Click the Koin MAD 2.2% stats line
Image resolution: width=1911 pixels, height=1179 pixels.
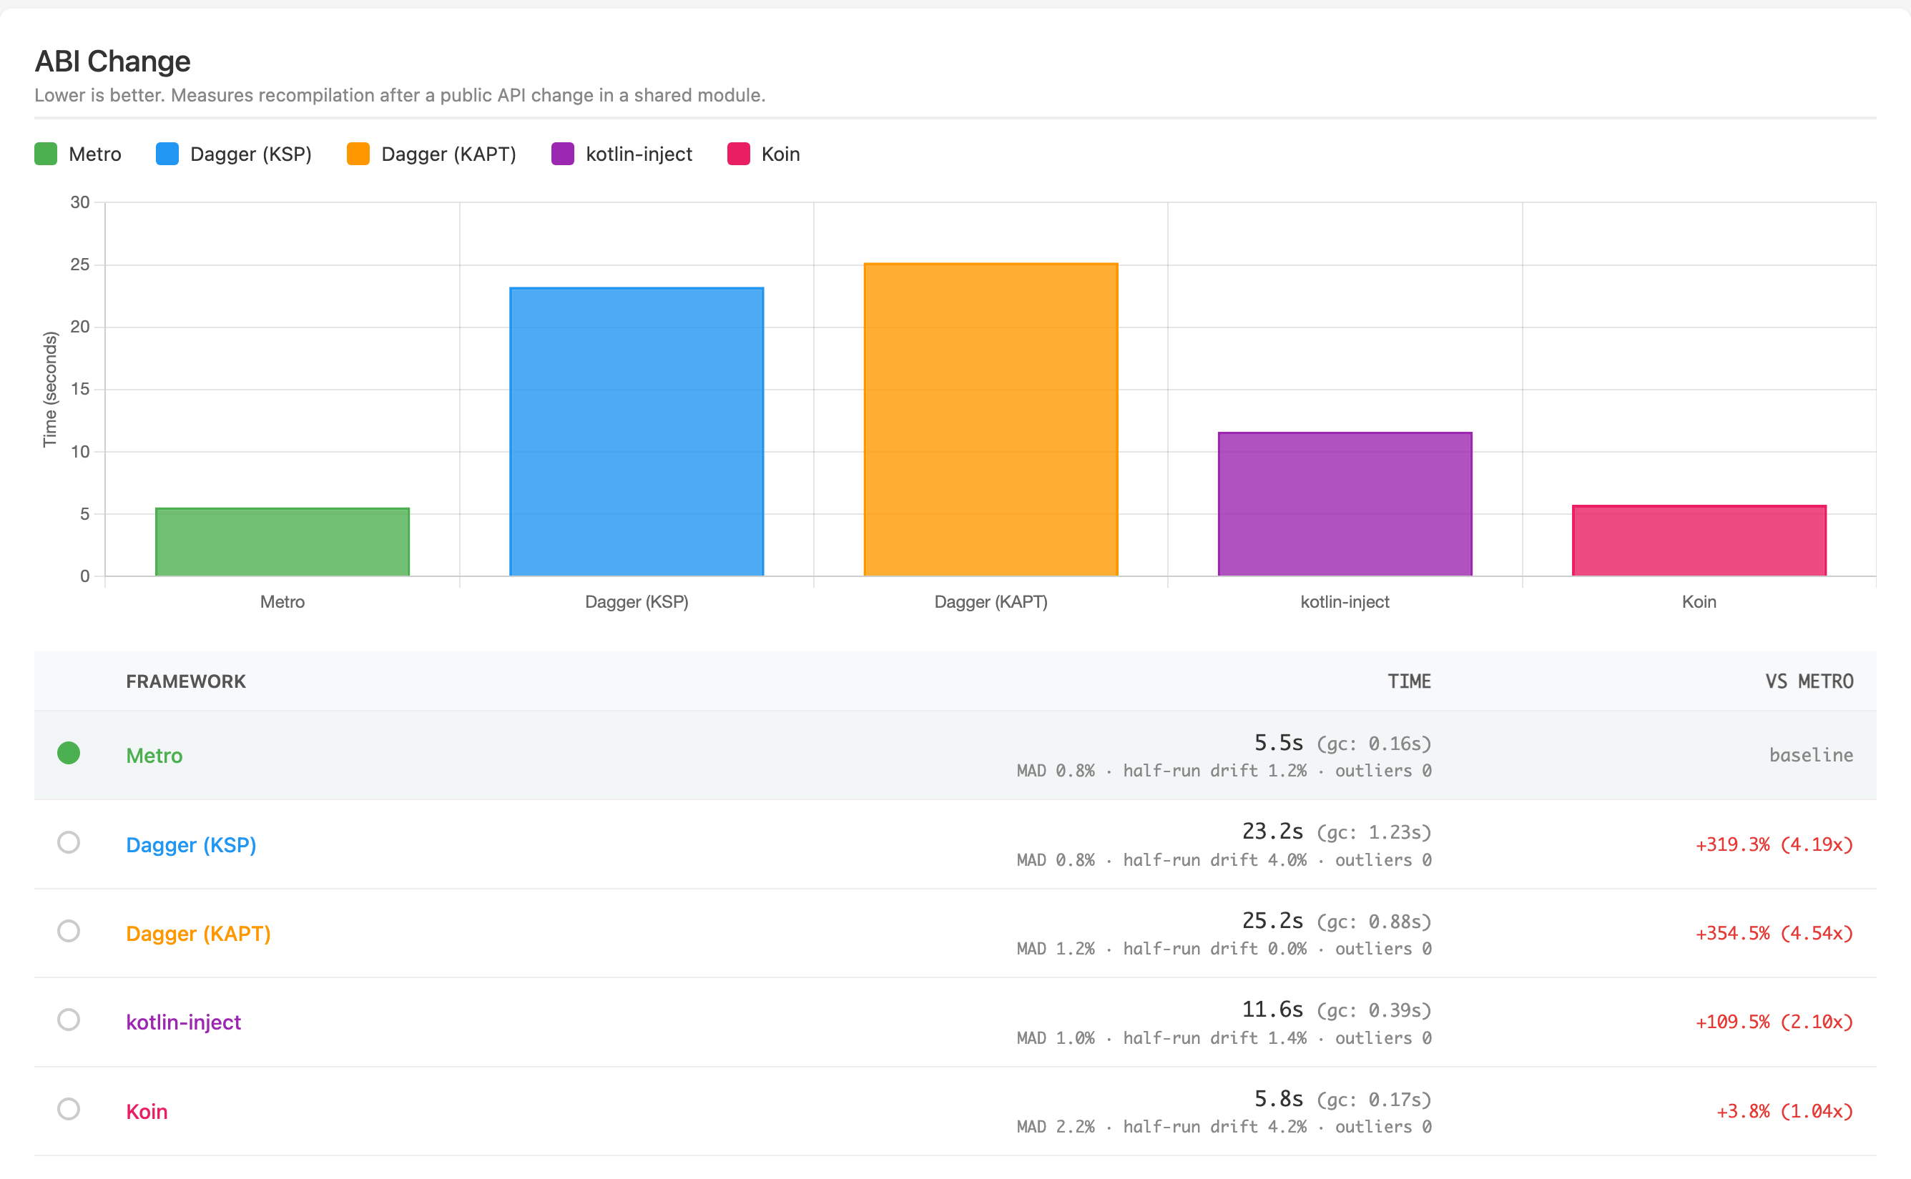click(x=1224, y=1127)
